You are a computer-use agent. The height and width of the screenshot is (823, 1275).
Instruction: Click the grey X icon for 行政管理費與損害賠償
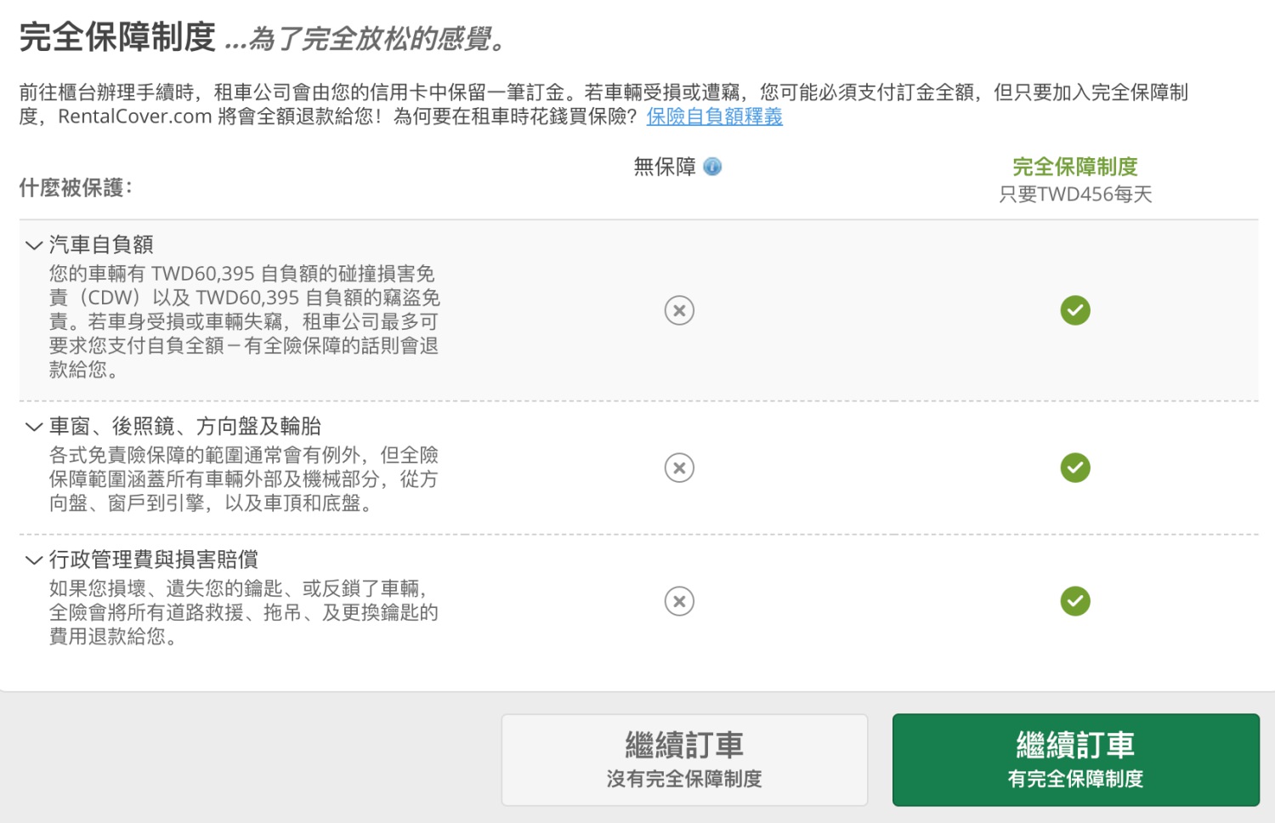point(679,601)
